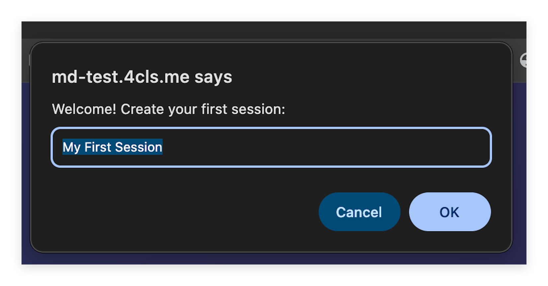
Task: Click the word "My" in the text box
Action: tap(71, 147)
